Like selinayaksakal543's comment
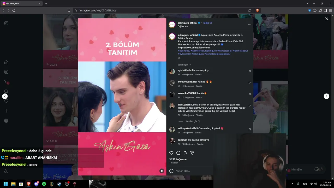 250,129
